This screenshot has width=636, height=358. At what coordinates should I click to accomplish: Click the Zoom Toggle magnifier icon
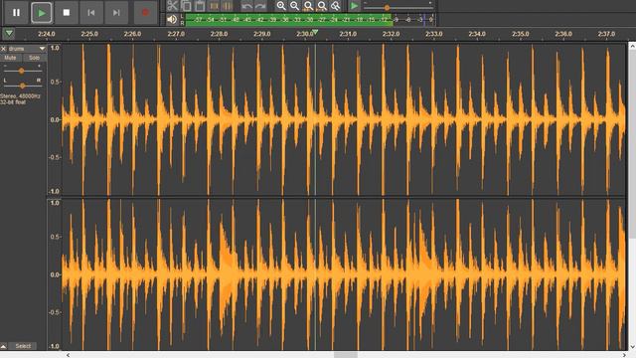point(336,6)
